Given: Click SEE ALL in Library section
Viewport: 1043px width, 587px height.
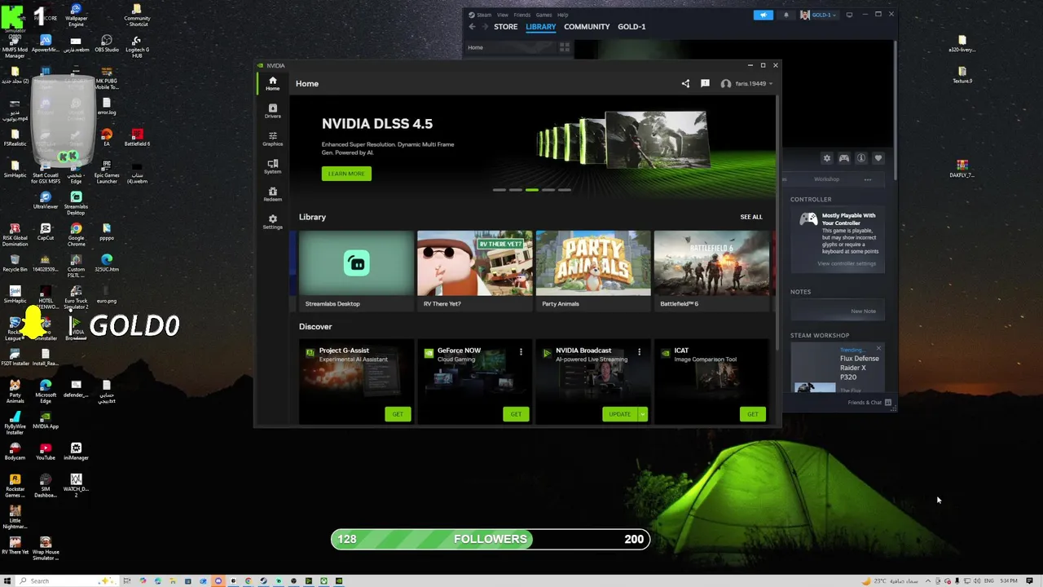Looking at the screenshot, I should tap(751, 217).
